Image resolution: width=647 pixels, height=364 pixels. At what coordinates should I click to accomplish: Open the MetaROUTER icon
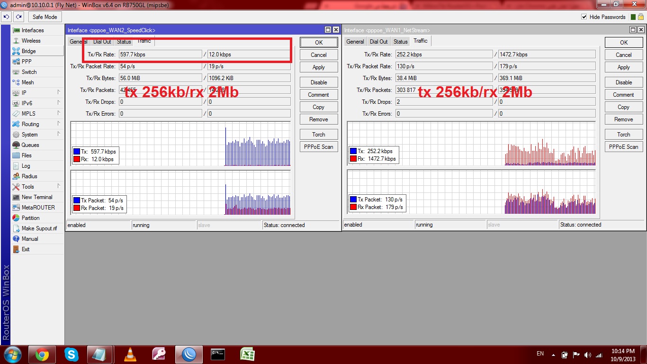(16, 208)
